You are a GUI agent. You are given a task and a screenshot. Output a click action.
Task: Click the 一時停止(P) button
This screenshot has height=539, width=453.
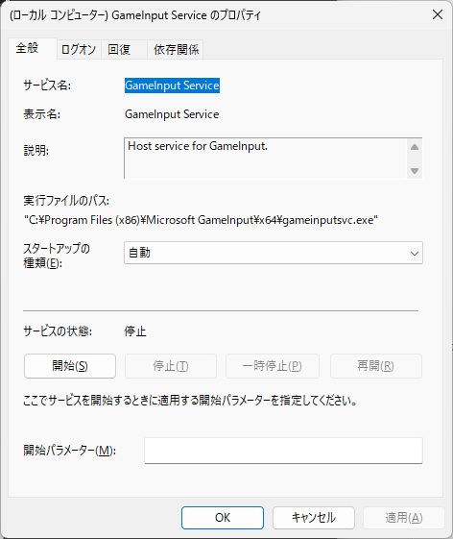click(x=273, y=366)
